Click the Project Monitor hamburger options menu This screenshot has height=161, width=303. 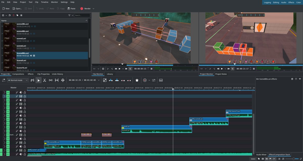[254, 69]
